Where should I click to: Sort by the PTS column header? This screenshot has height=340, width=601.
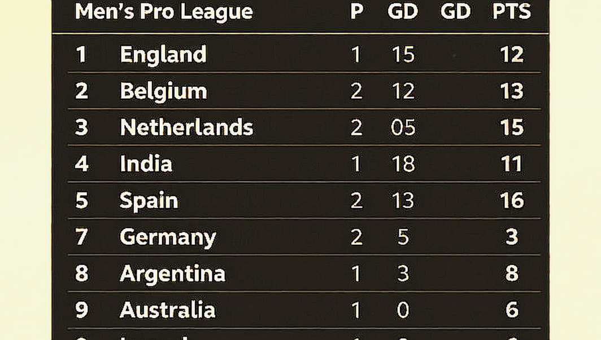pos(512,11)
